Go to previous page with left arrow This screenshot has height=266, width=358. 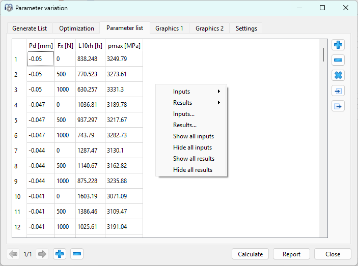(14, 254)
